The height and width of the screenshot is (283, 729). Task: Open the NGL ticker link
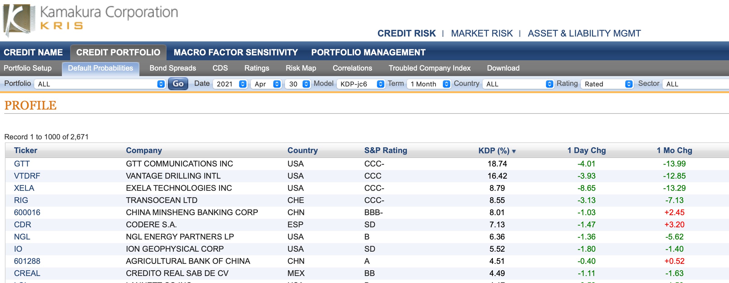coord(22,237)
